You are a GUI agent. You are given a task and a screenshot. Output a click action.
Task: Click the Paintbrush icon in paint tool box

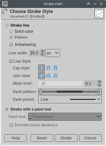click(31, 117)
